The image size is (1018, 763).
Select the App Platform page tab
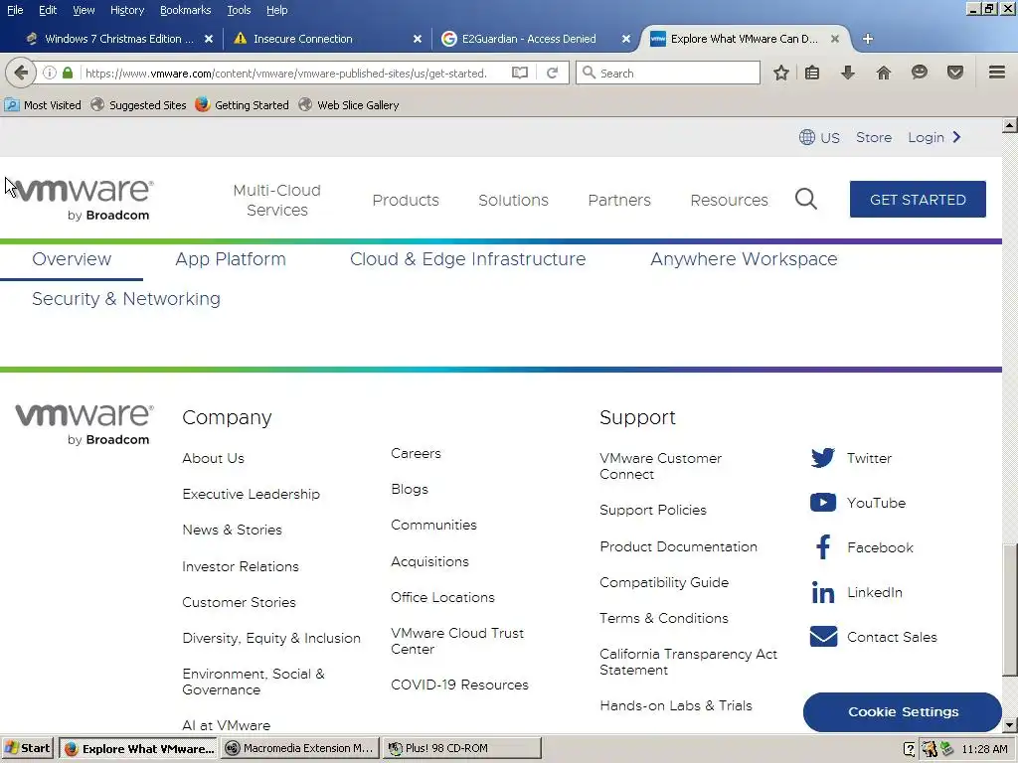point(231,259)
